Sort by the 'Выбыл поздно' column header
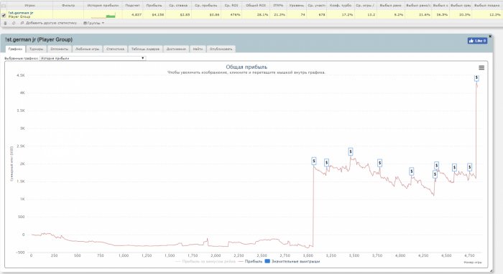 [486, 6]
